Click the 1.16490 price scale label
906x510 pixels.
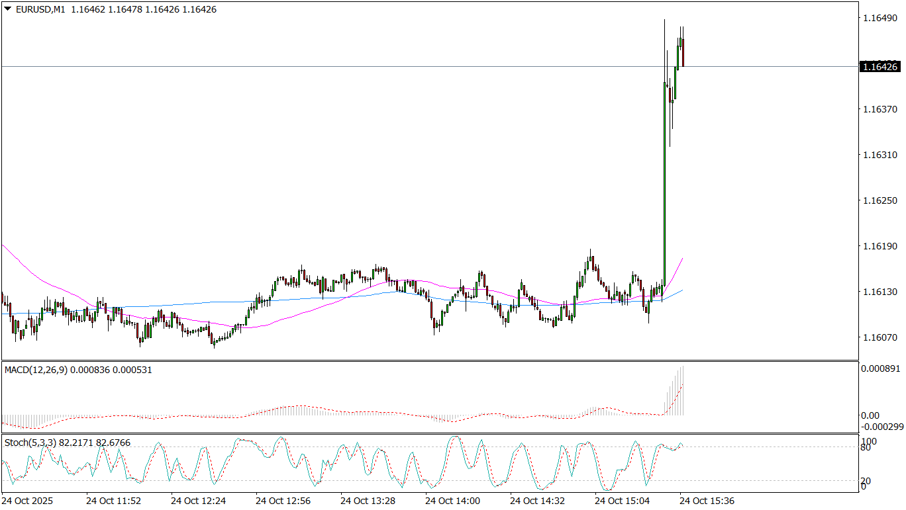(x=878, y=19)
